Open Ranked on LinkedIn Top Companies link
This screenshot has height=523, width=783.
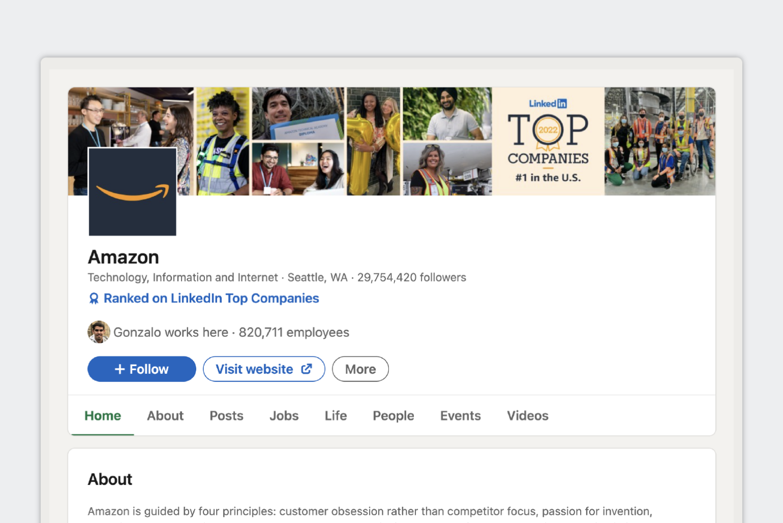pos(211,298)
